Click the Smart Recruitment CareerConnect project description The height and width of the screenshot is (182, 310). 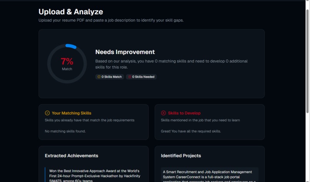click(x=210, y=176)
